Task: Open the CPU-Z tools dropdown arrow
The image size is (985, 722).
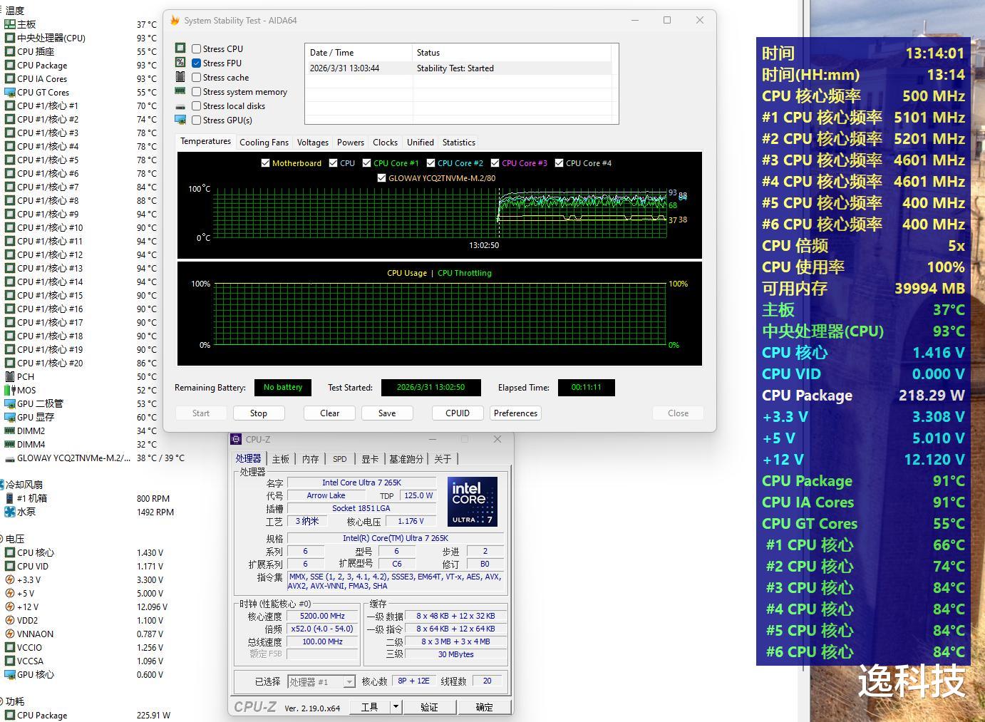Action: (396, 707)
